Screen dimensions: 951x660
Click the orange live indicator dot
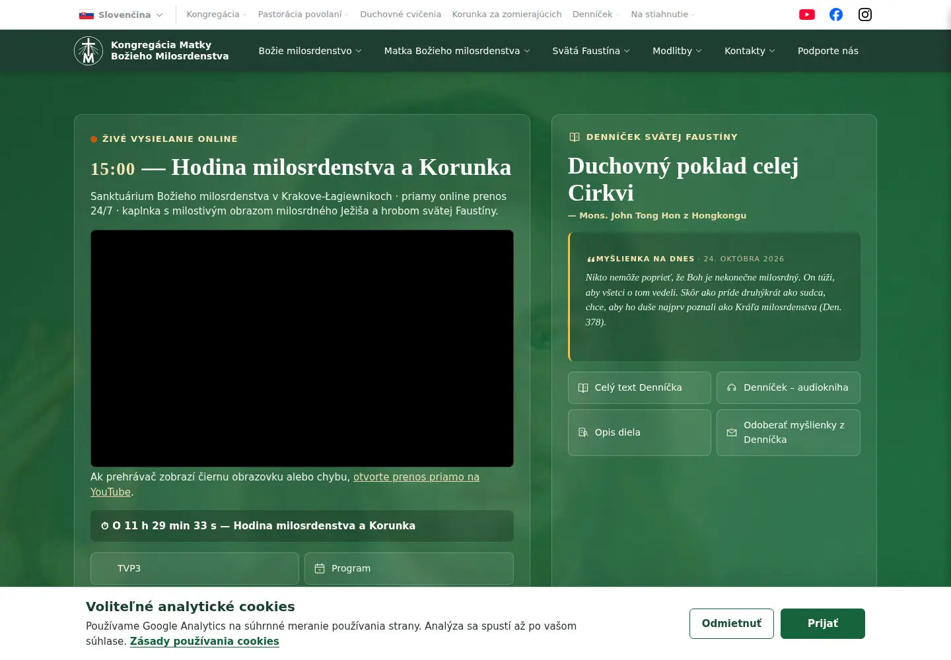pos(94,139)
